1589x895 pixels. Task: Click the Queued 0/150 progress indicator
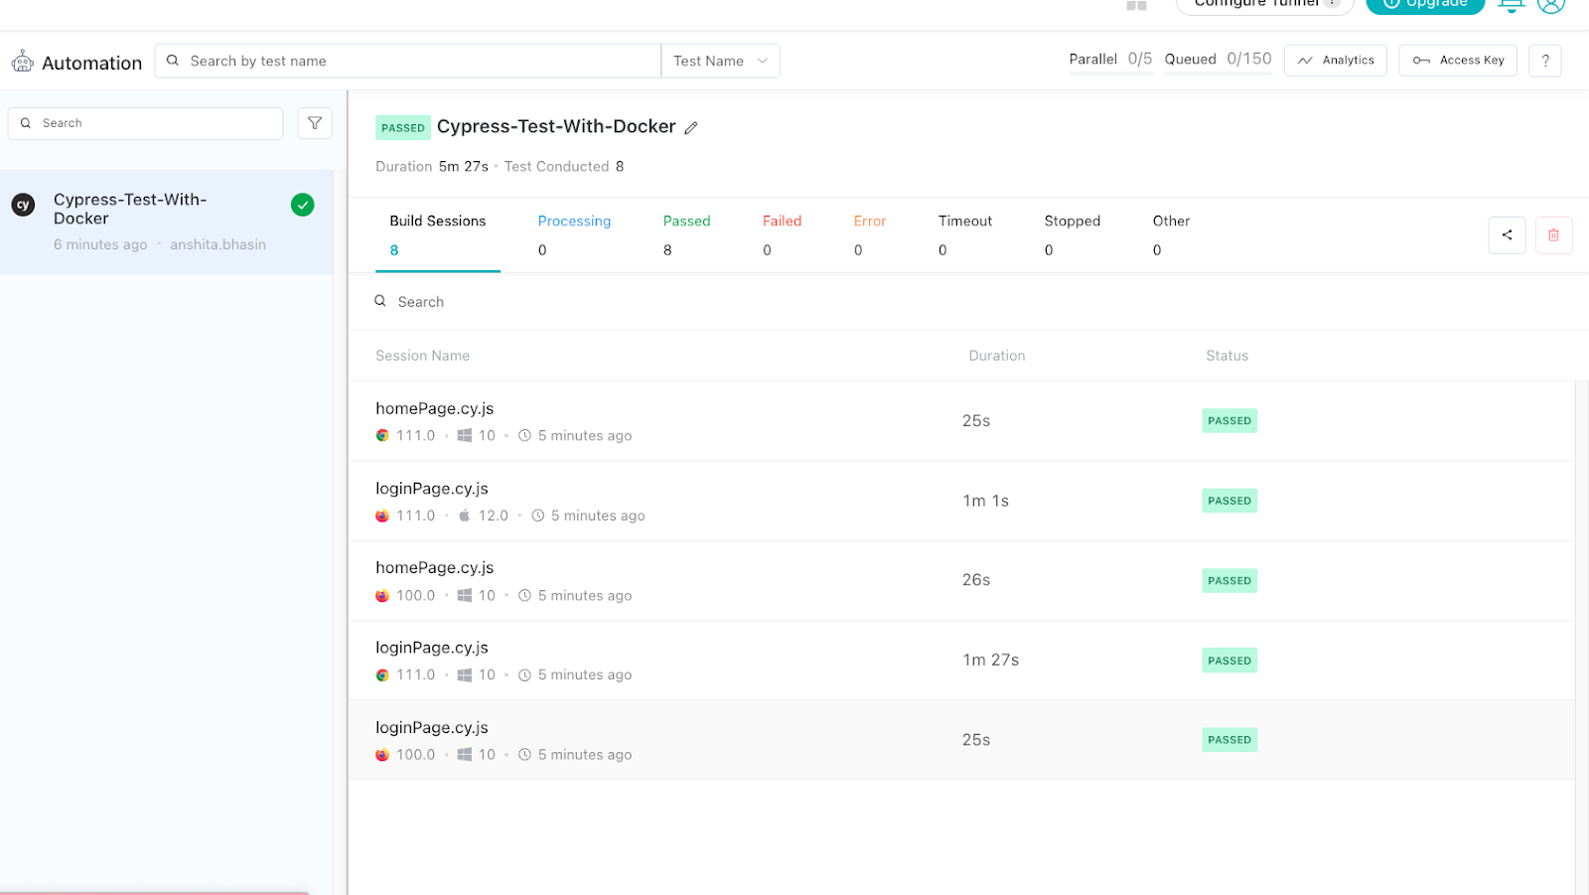(1219, 59)
